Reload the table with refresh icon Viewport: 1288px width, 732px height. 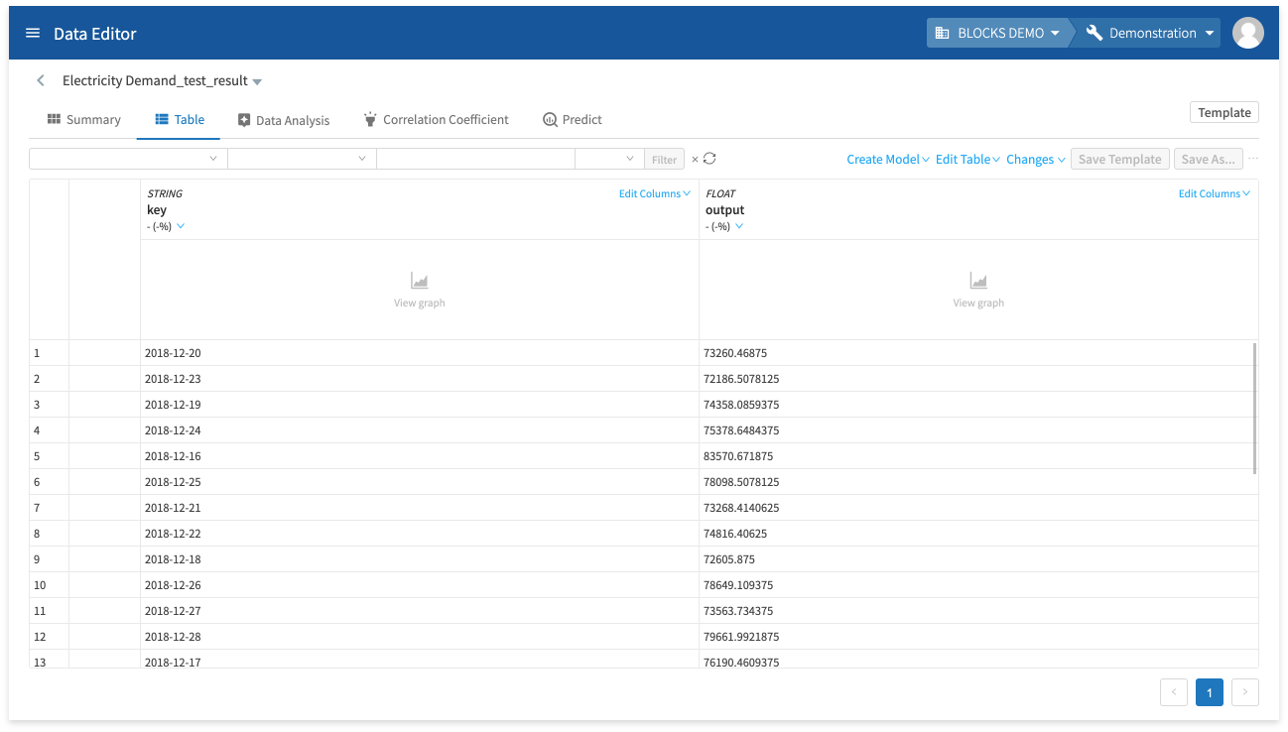(x=709, y=159)
